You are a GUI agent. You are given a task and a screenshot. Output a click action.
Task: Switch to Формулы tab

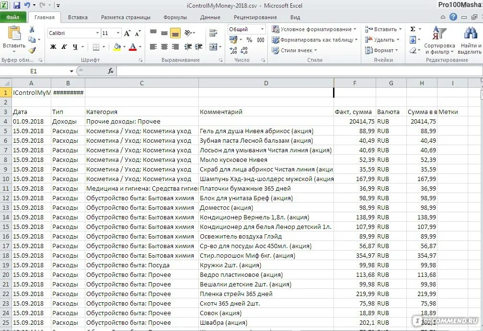[175, 17]
